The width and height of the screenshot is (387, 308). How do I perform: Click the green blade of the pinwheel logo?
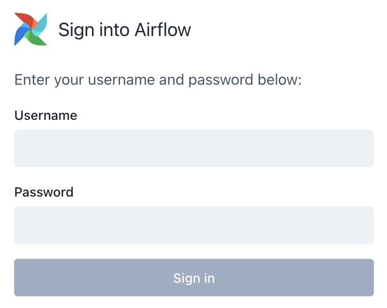[x=37, y=39]
